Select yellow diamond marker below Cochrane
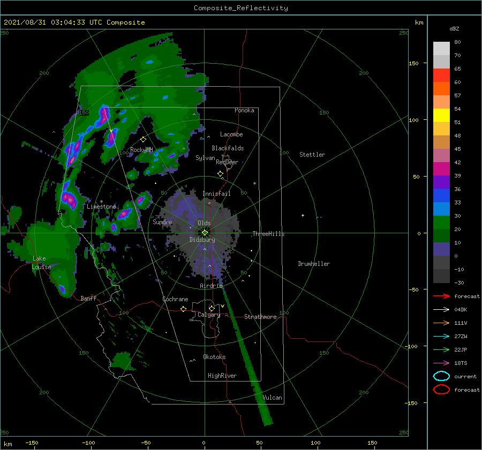The width and height of the screenshot is (482, 450). coord(183,309)
